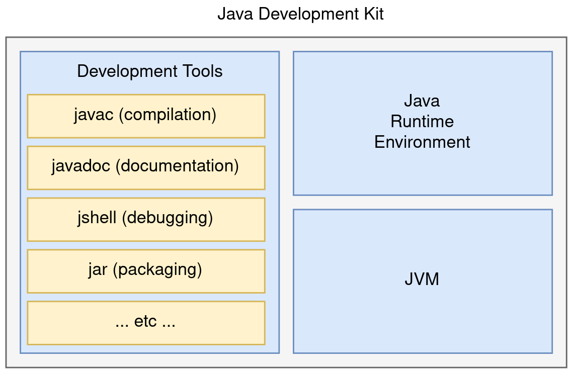Select the javadoc (documentation) box
This screenshot has width=575, height=377.
point(146,167)
